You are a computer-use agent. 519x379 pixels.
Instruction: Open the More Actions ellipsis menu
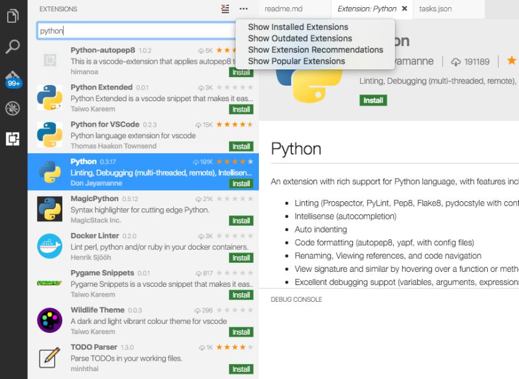point(243,8)
